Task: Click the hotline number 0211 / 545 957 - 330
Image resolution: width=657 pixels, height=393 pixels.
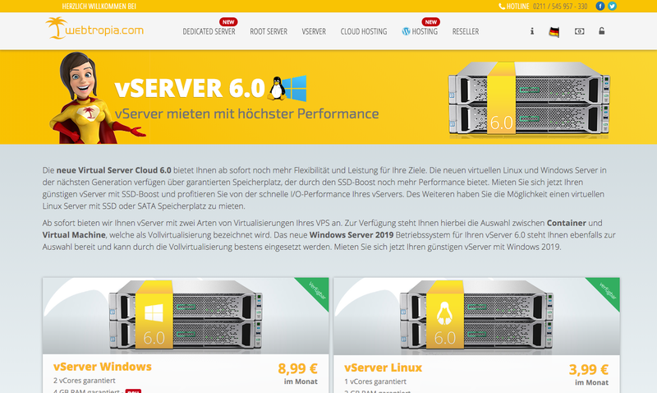Action: [560, 7]
